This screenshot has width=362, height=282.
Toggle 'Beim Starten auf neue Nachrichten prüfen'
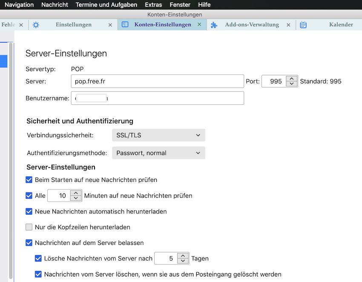(x=29, y=180)
